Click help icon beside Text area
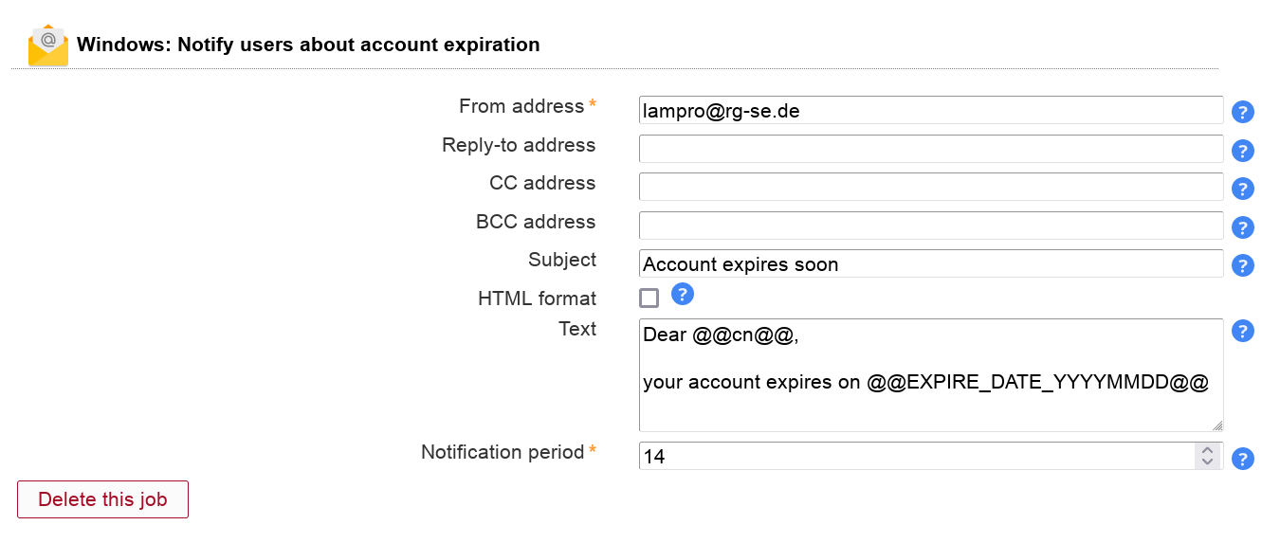This screenshot has width=1280, height=543. pyautogui.click(x=1243, y=331)
